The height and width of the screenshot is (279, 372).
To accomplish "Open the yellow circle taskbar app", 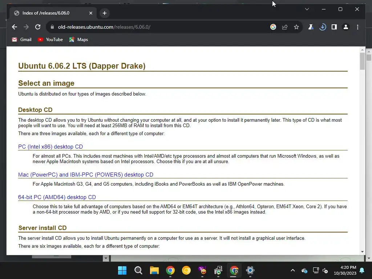I will (x=186, y=270).
